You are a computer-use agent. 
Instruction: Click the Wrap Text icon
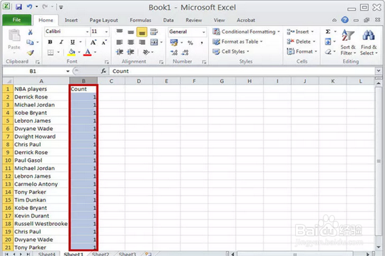click(x=154, y=31)
